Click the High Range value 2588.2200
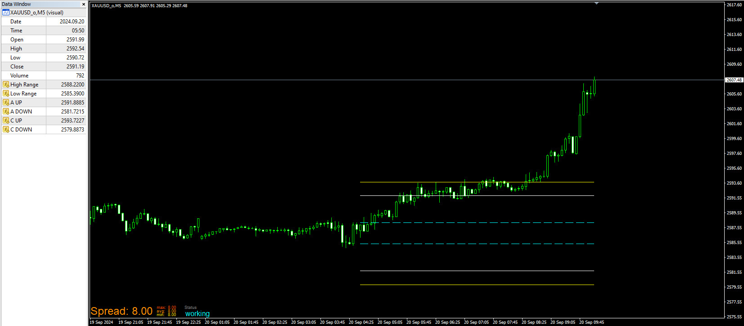The width and height of the screenshot is (744, 326). point(72,85)
